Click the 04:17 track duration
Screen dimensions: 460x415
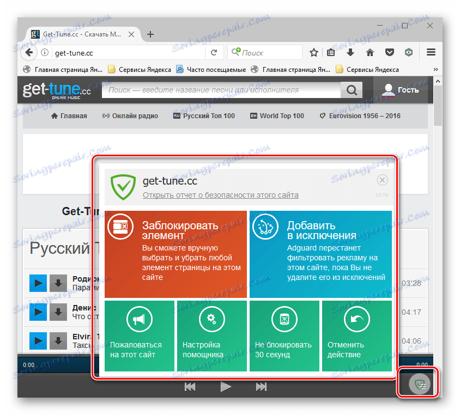[411, 312]
